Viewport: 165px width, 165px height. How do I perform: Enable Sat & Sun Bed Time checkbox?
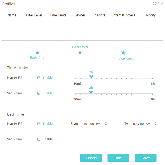(x=39, y=139)
